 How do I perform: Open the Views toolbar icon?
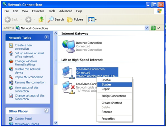click(x=91, y=20)
